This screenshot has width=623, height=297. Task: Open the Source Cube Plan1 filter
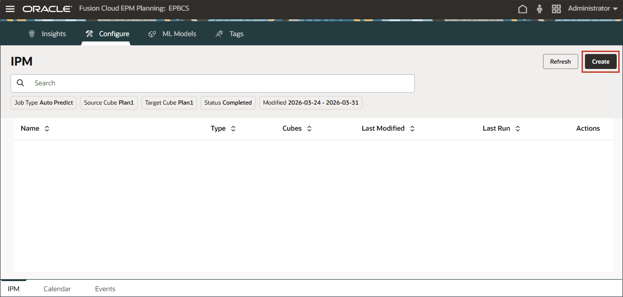[109, 103]
